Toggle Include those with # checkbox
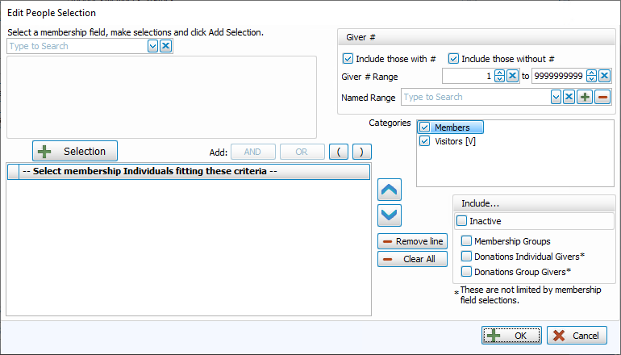This screenshot has width=621, height=355. (348, 59)
